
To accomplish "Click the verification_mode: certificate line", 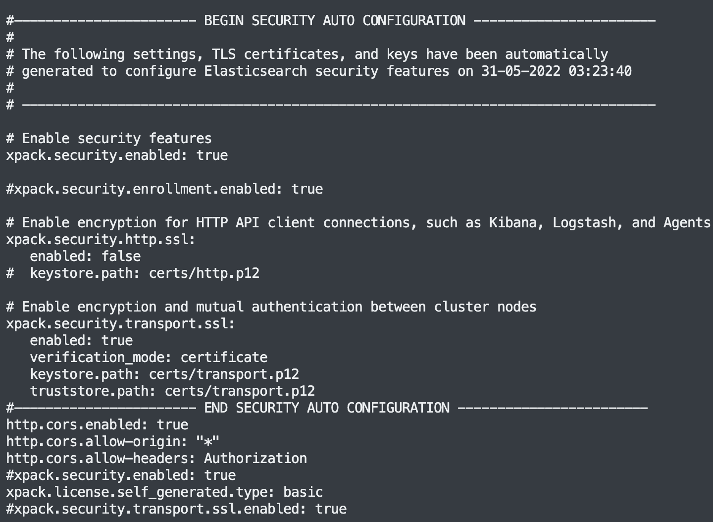I will point(149,358).
